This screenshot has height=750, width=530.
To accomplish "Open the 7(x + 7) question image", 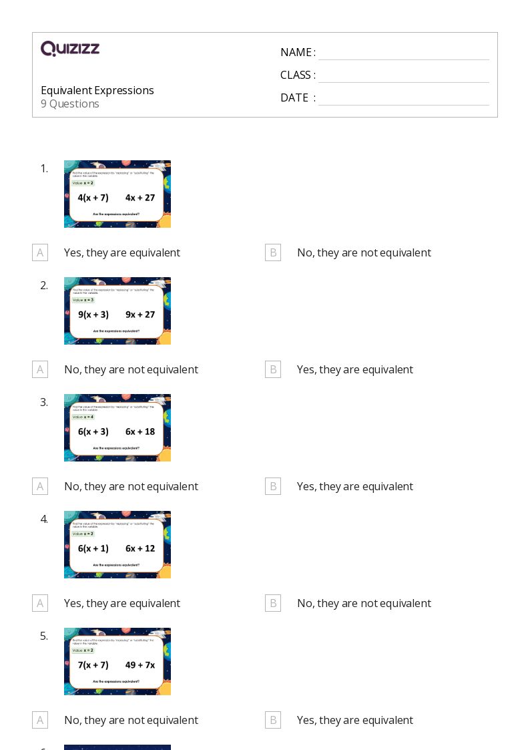I will click(x=117, y=661).
